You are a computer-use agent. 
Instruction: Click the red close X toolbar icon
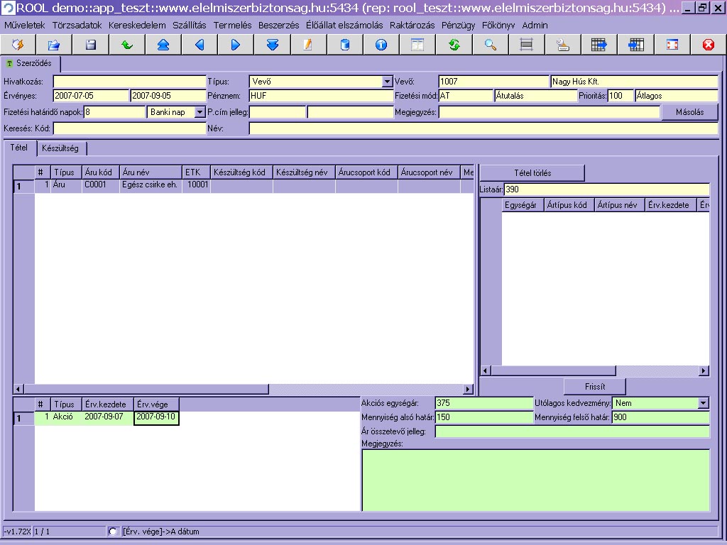(x=708, y=45)
